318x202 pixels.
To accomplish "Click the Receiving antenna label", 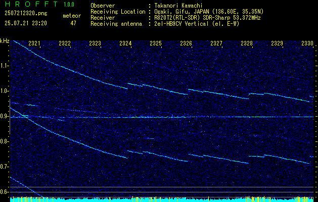I will point(116,24).
